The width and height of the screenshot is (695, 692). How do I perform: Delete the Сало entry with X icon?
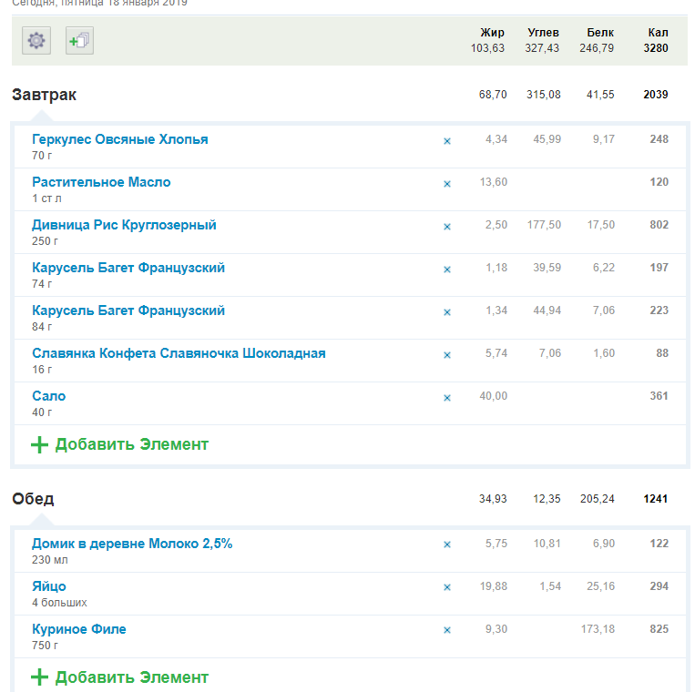[x=446, y=398]
